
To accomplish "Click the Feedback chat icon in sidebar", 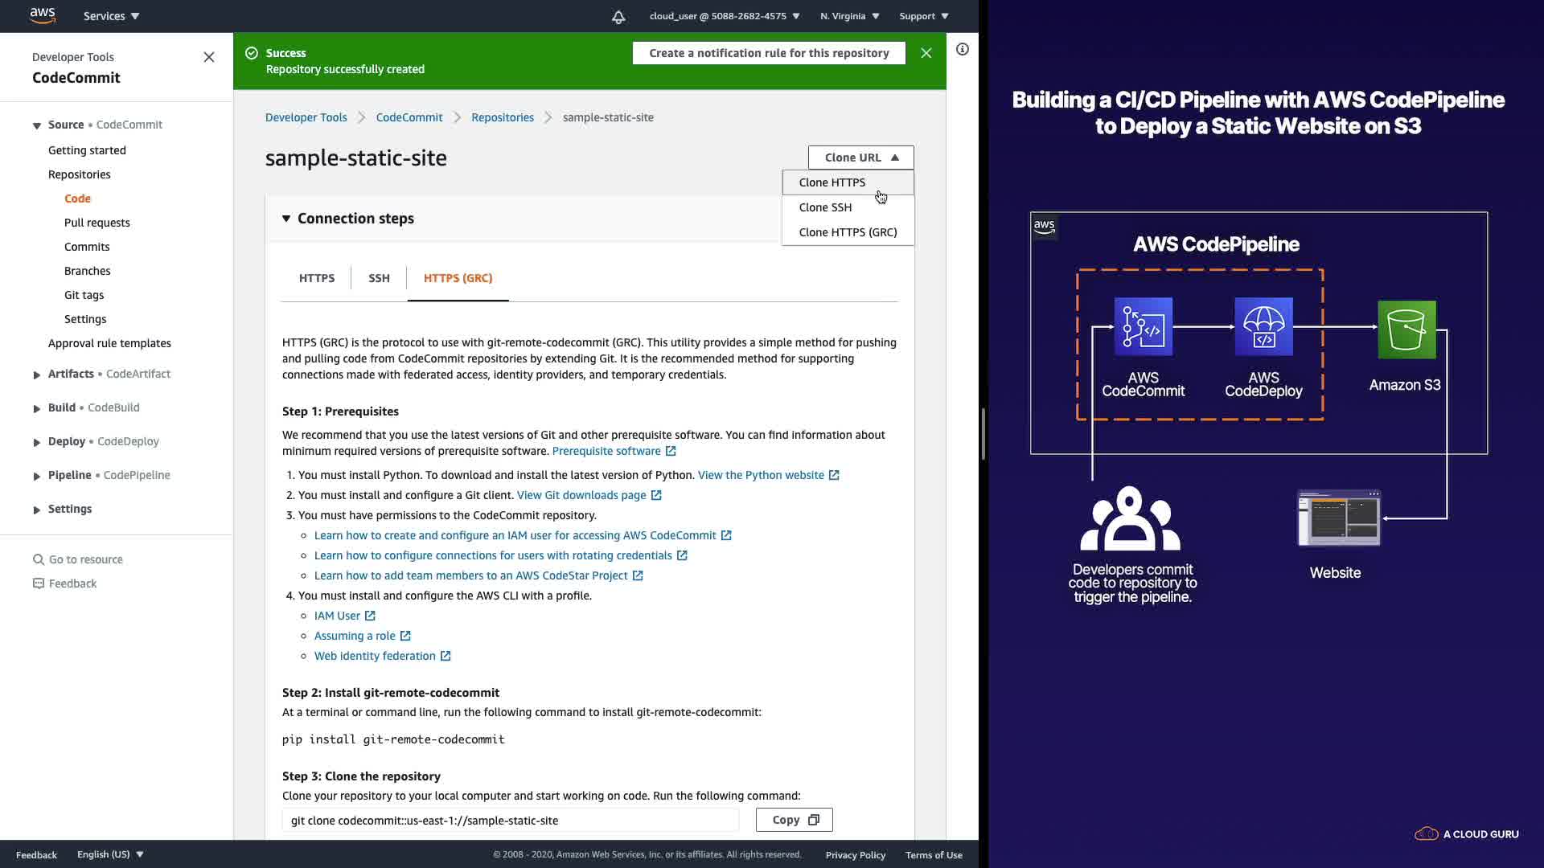I will tap(38, 583).
